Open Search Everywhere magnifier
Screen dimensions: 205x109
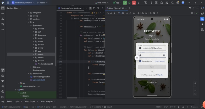(172, 3)
